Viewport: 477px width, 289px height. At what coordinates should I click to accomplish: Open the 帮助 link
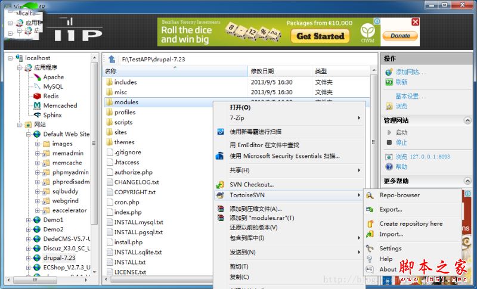(401, 166)
